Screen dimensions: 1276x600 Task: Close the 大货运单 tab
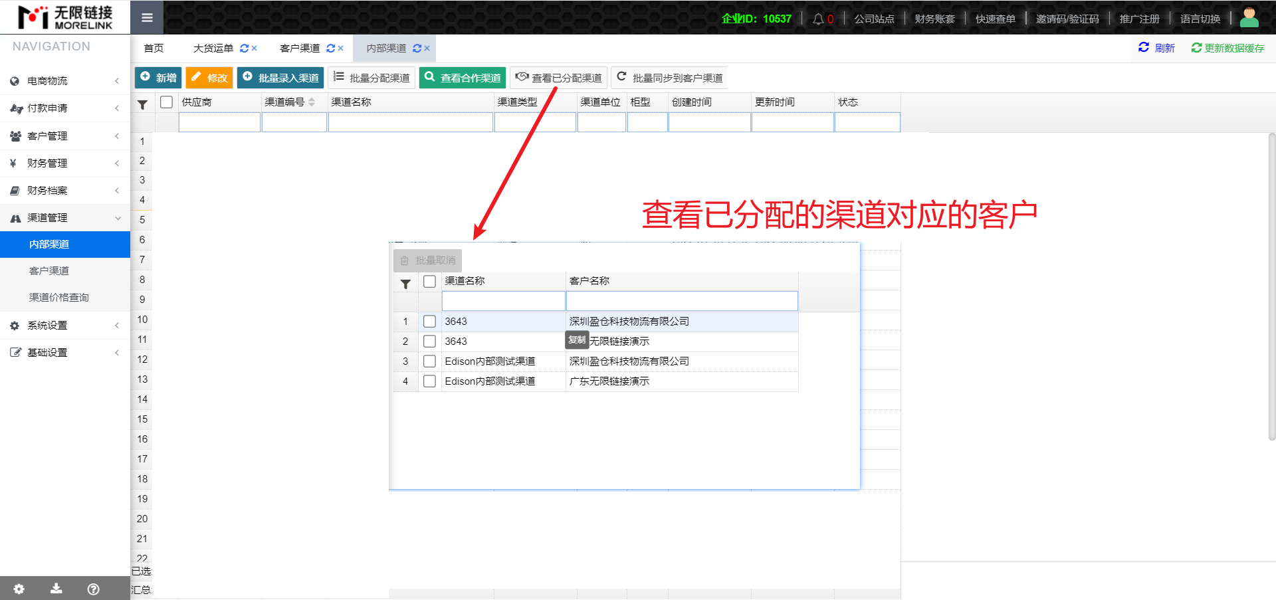(255, 48)
